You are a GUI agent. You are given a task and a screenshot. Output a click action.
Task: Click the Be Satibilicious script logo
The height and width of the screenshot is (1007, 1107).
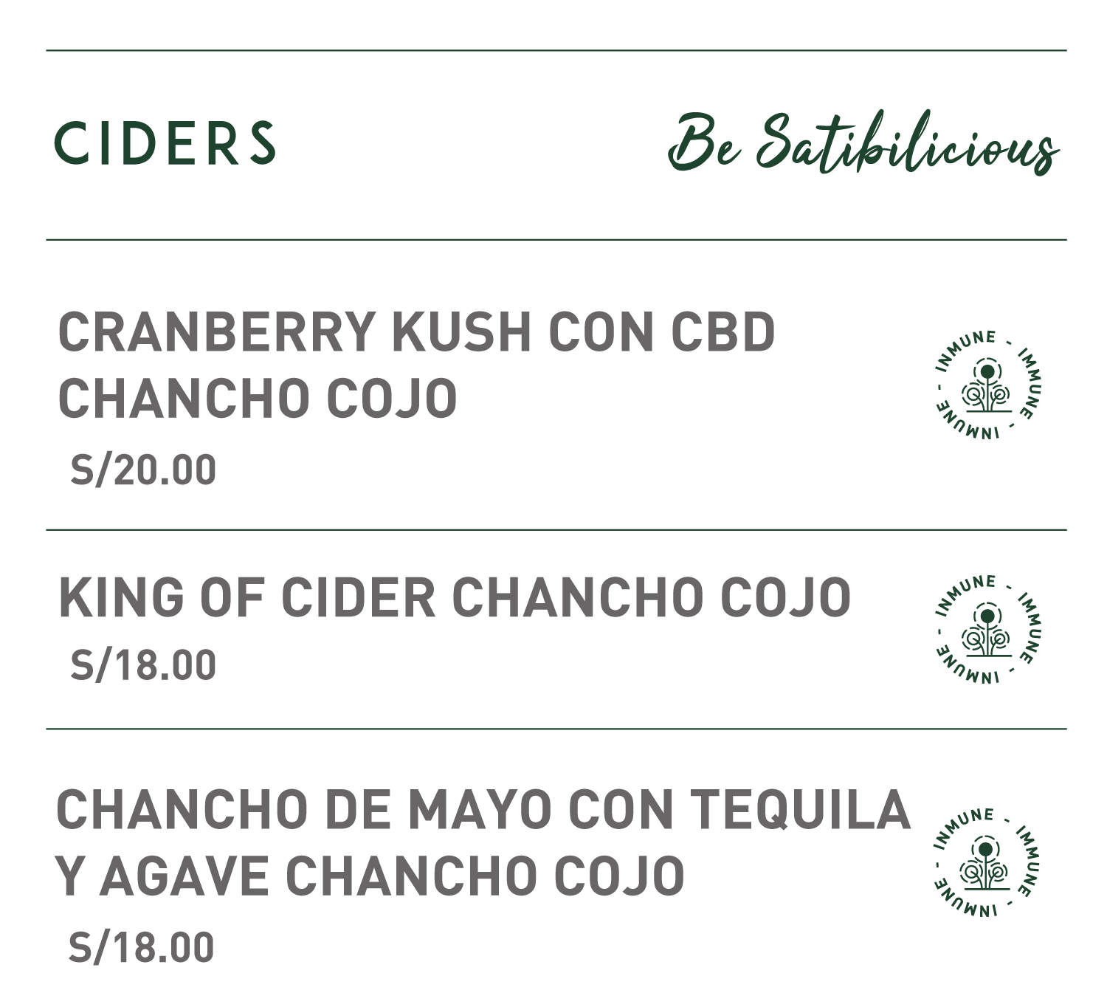tap(863, 143)
